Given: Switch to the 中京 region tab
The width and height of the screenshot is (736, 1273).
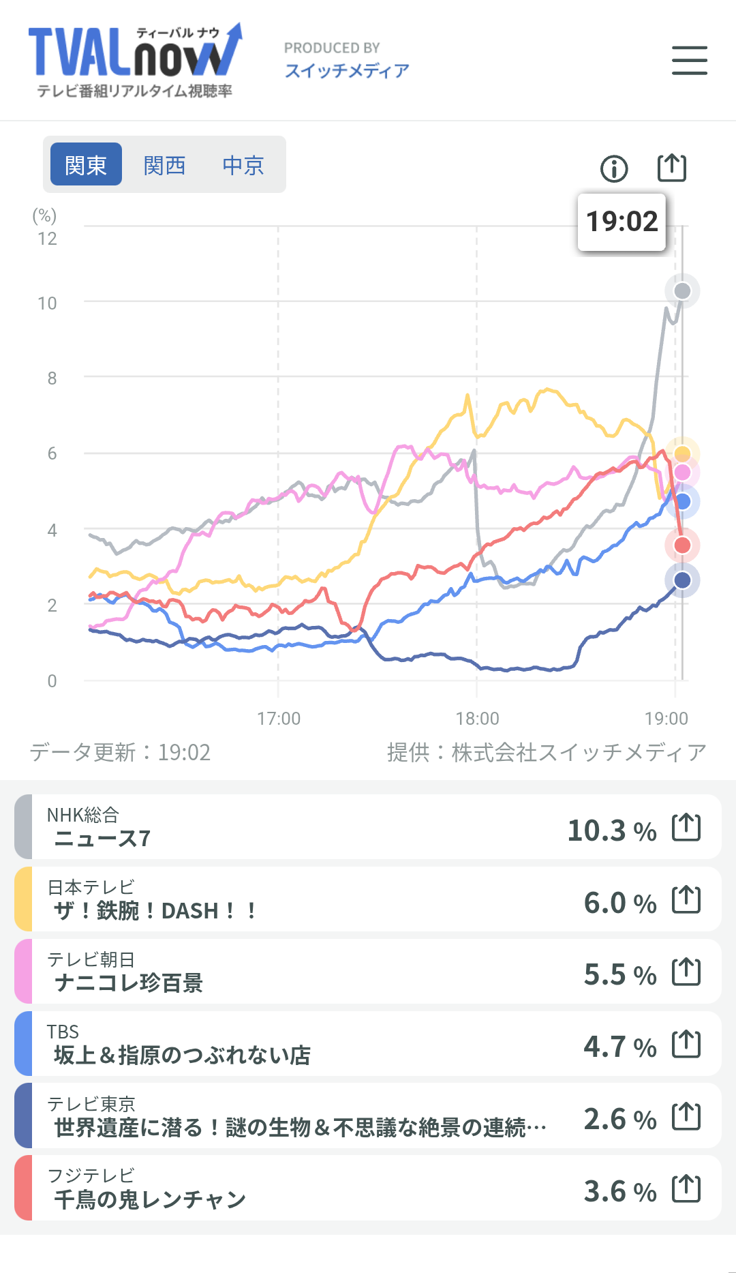Looking at the screenshot, I should (243, 164).
